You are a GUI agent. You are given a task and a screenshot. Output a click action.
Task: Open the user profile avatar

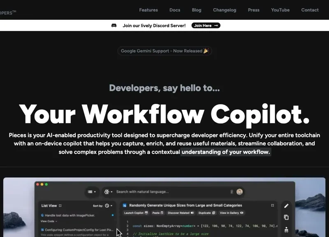(x=239, y=192)
